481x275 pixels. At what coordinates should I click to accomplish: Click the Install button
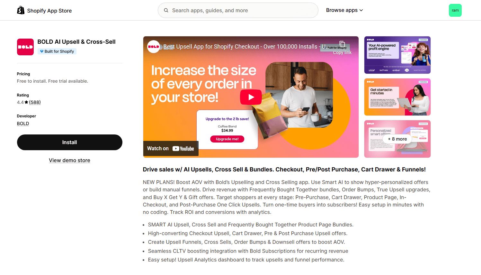(x=70, y=142)
